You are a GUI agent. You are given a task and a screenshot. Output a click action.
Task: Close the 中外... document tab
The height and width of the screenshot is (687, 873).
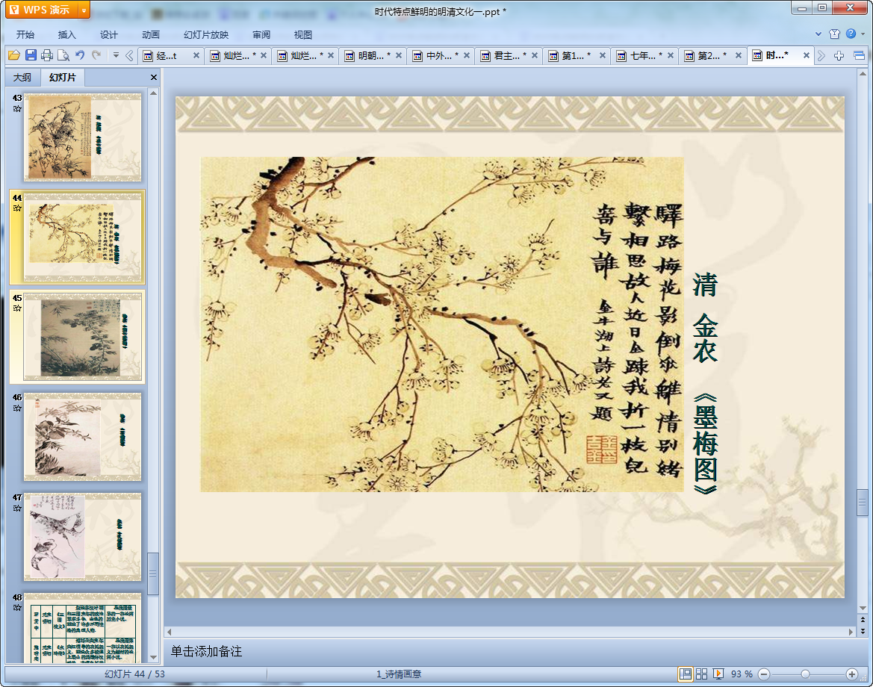tap(467, 55)
